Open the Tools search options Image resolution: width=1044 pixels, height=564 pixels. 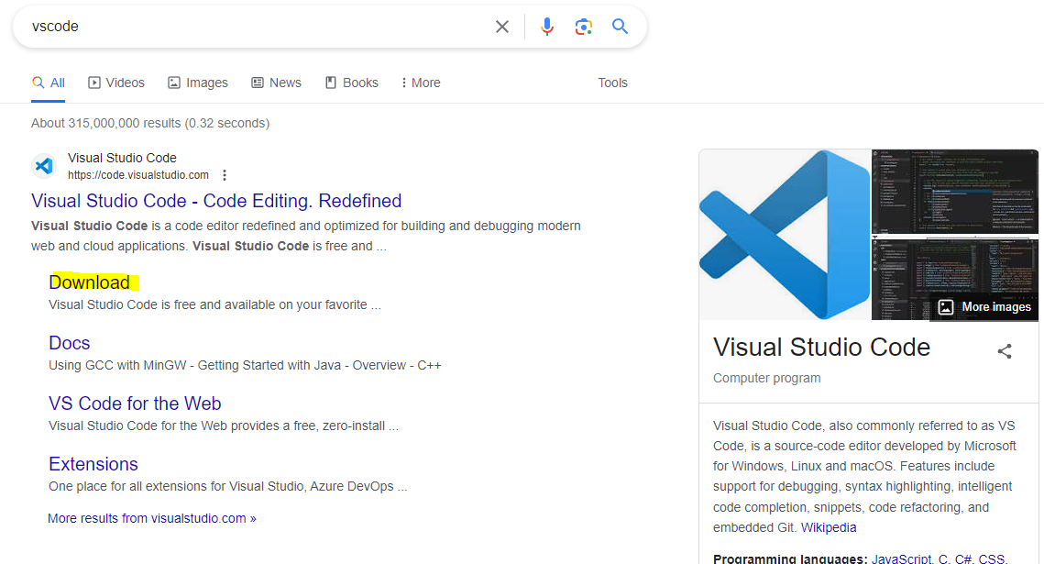click(612, 83)
